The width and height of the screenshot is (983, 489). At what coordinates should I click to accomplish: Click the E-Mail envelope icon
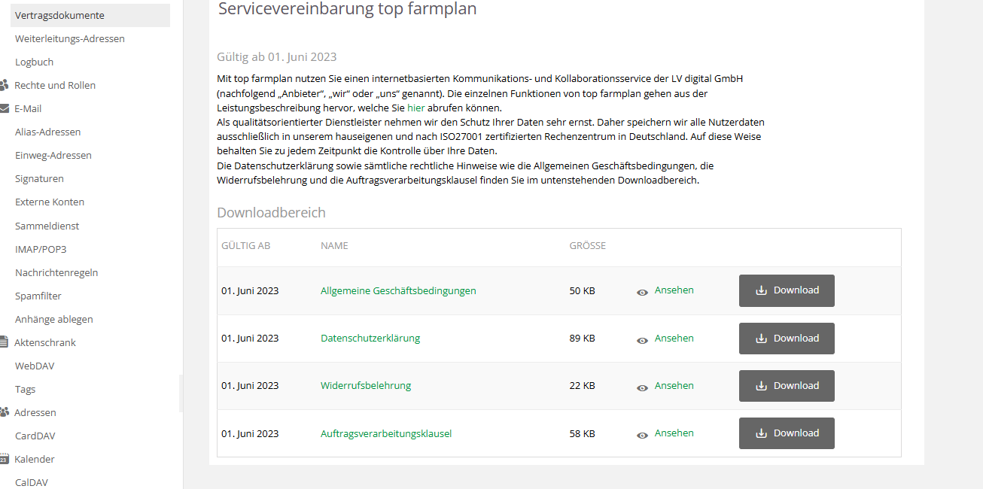(x=5, y=108)
